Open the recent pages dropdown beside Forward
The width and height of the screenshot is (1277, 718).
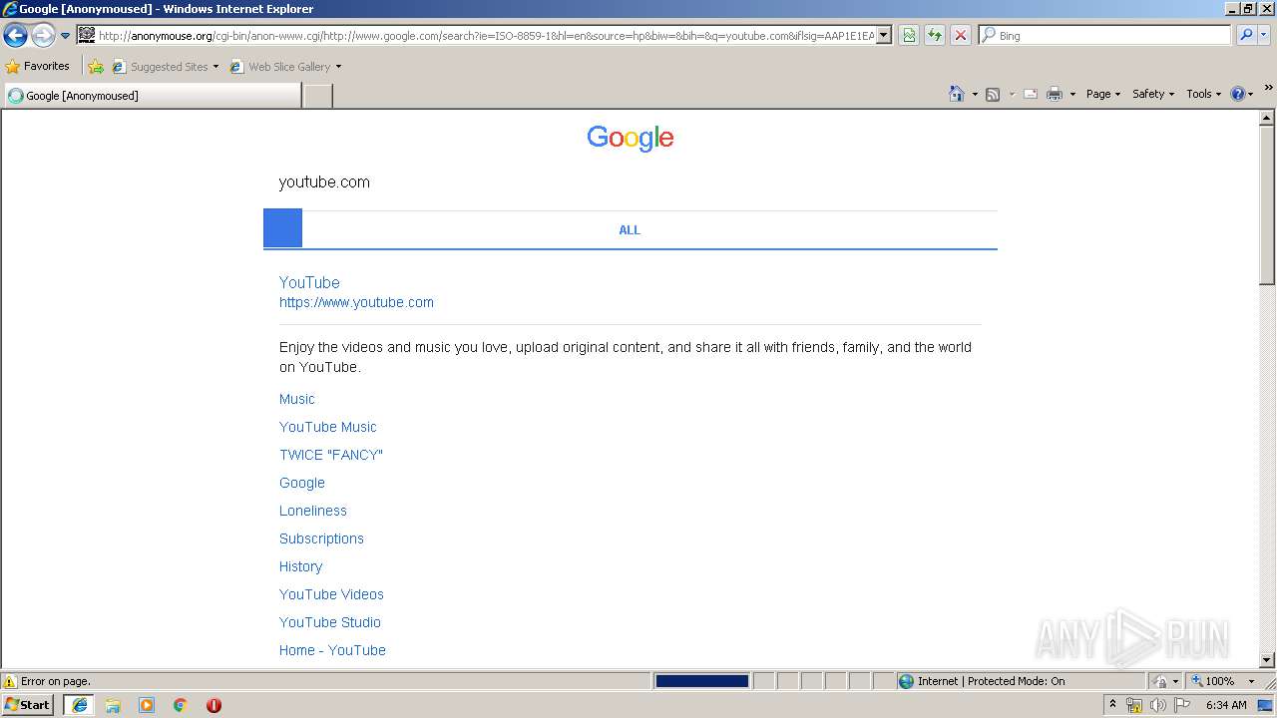(x=66, y=36)
